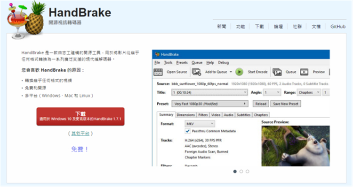Image resolution: width=353 pixels, height=187 pixels.
Task: Click Start Encode label in toolbar
Action: click(257, 72)
